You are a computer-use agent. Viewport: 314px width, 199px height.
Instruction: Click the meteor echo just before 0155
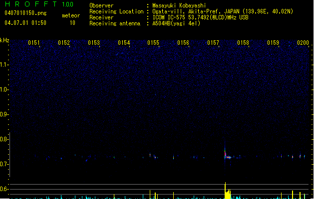150,155
